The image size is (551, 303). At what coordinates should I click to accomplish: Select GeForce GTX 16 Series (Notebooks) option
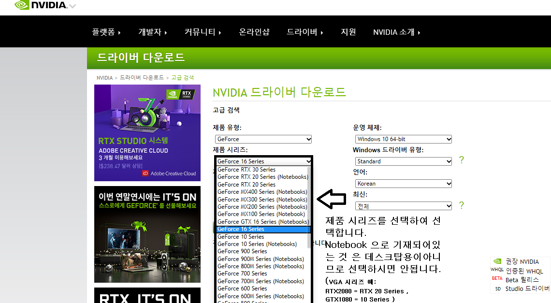click(x=262, y=222)
